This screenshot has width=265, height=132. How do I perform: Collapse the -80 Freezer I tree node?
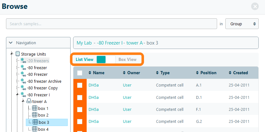point(17,95)
